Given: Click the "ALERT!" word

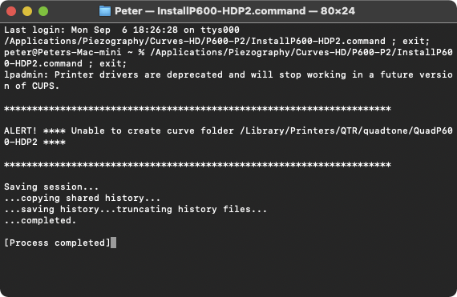Looking at the screenshot, I should pyautogui.click(x=20, y=131).
